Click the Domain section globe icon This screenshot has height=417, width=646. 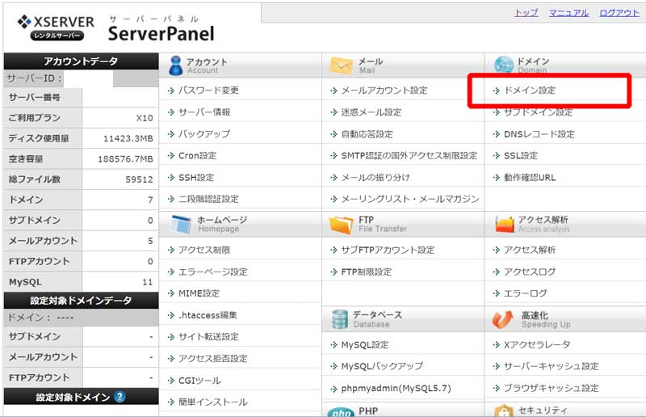click(x=504, y=65)
